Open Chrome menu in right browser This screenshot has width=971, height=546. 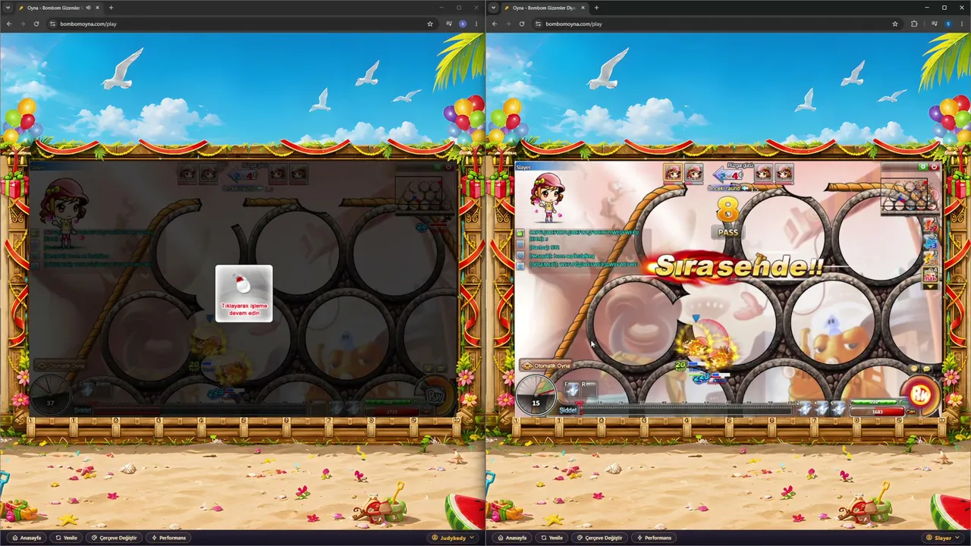[x=962, y=24]
